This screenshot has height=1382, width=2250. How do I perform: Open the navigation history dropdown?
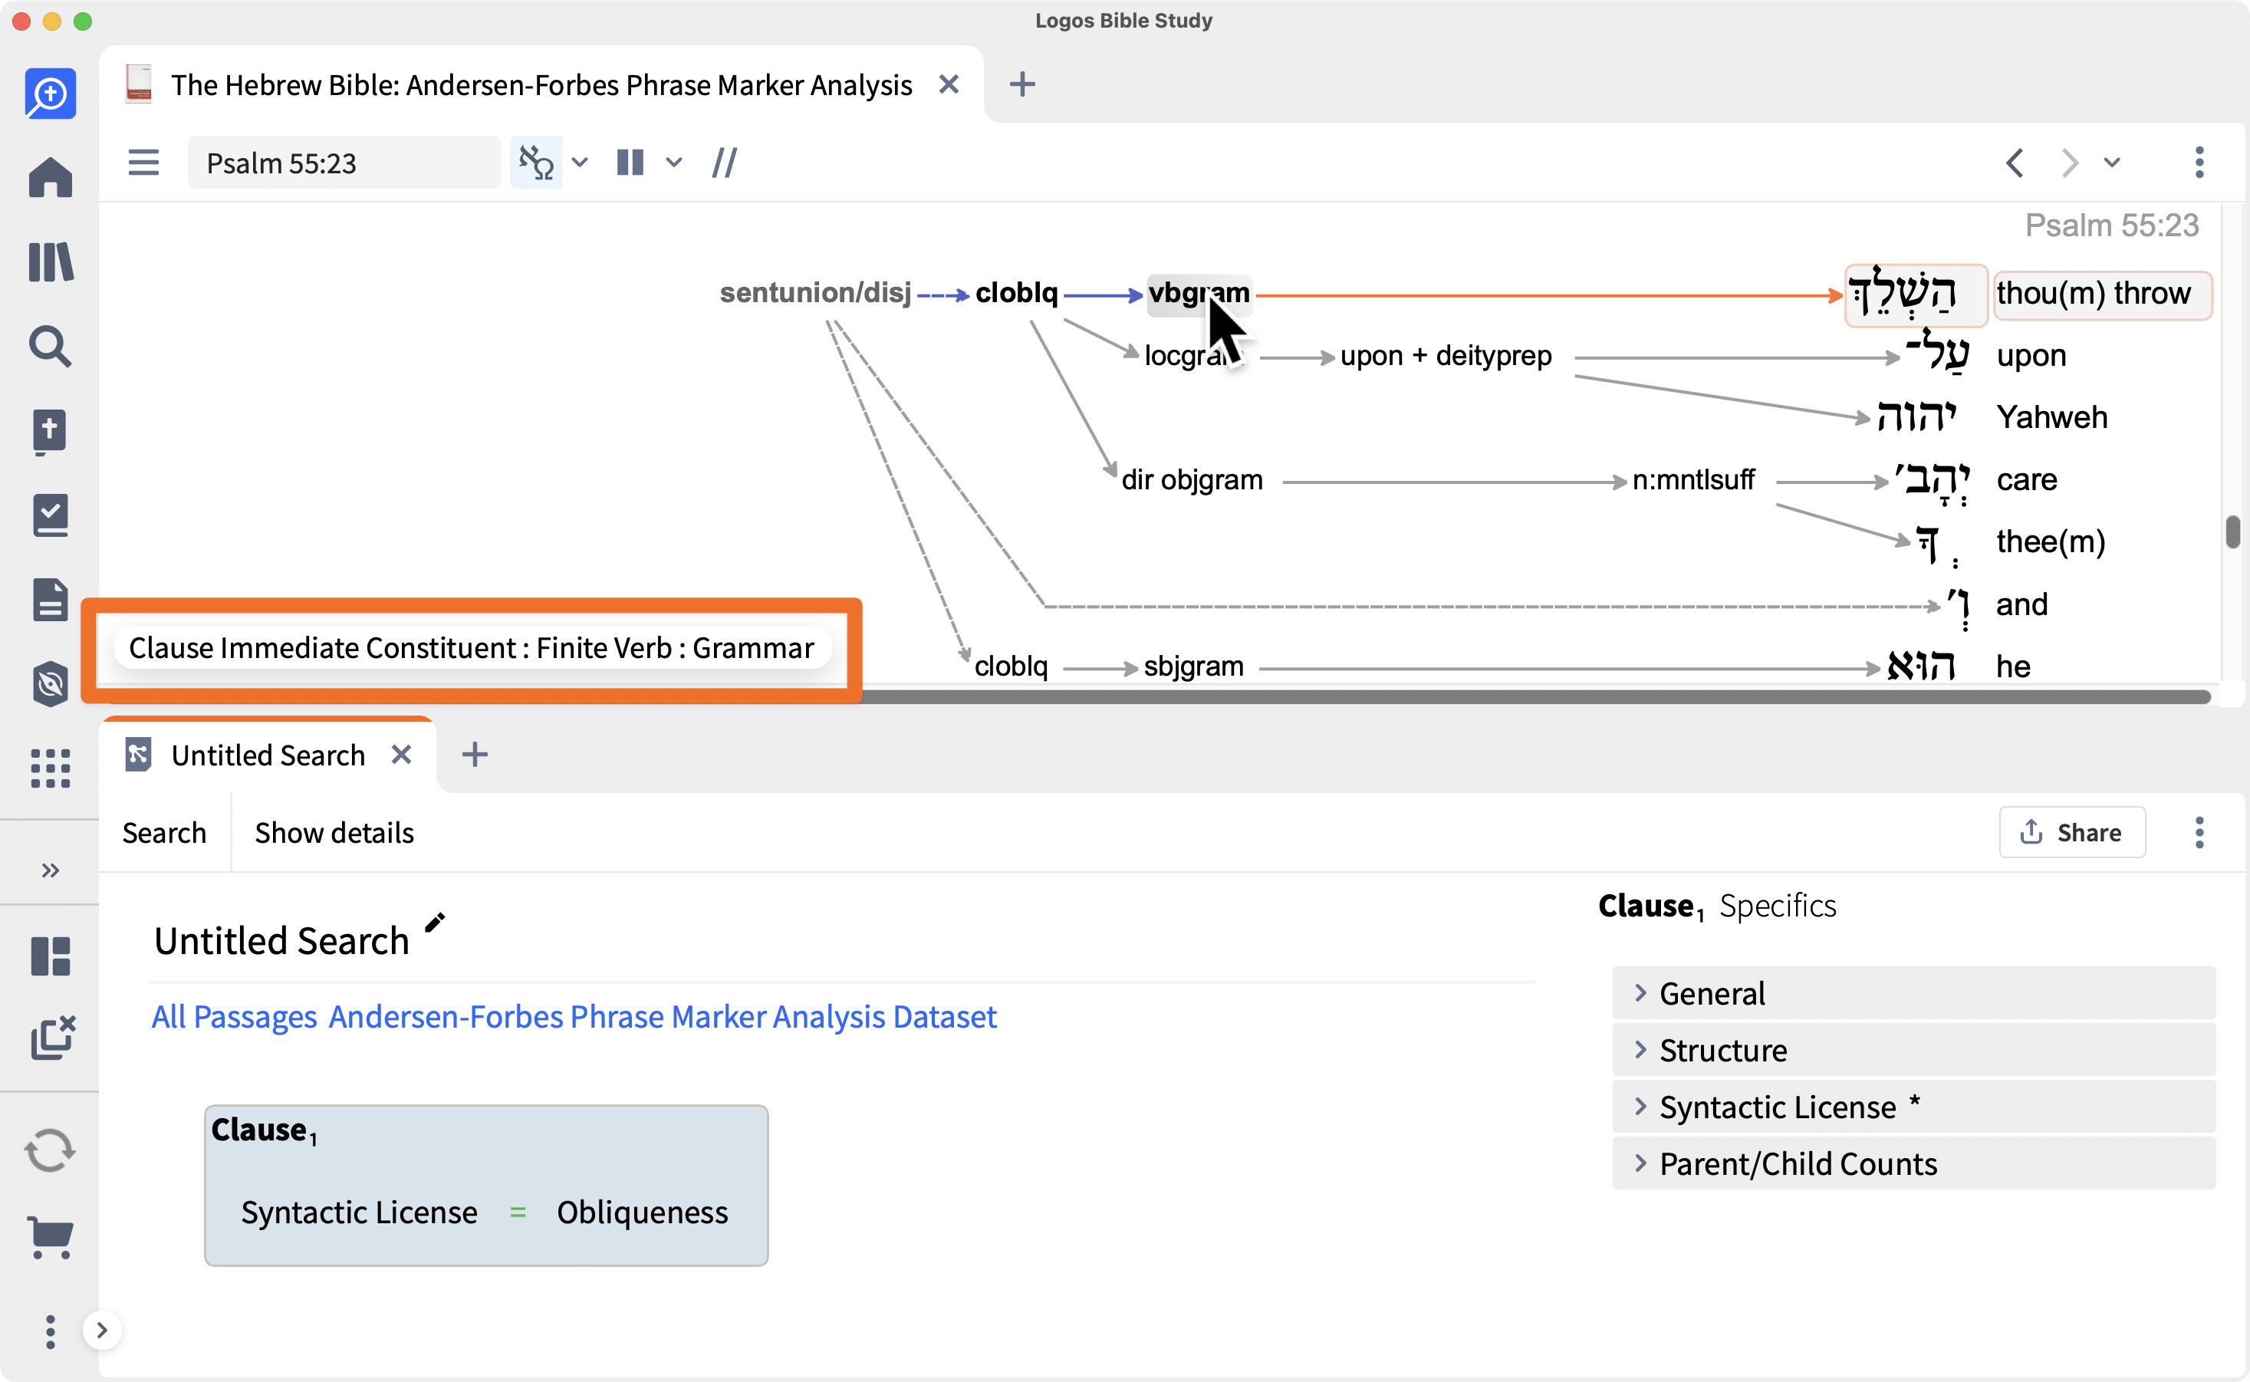(x=2112, y=163)
